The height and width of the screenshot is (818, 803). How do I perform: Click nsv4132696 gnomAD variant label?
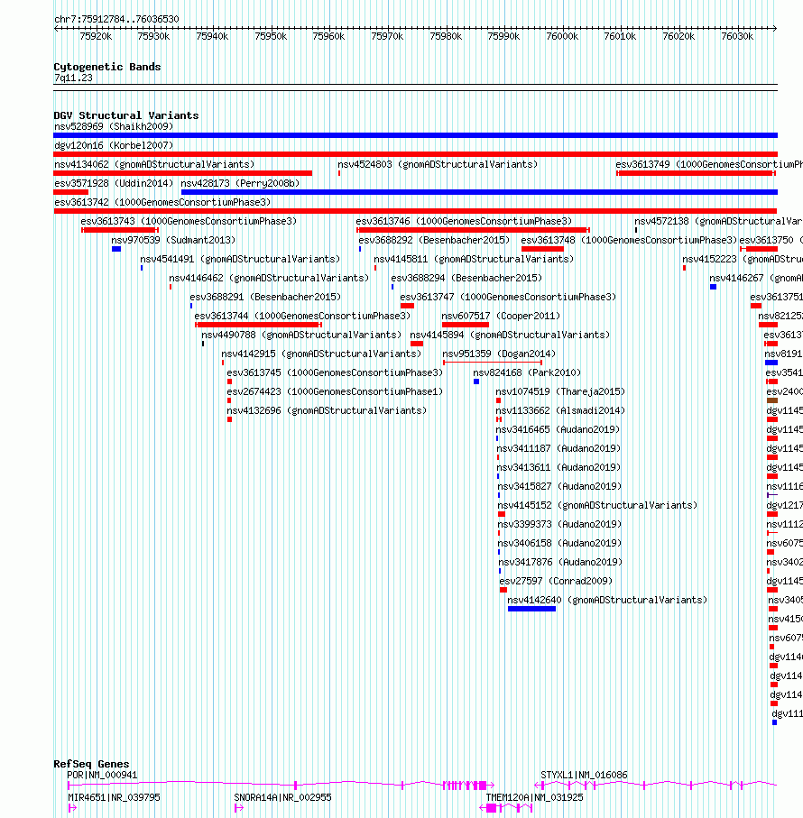click(x=327, y=410)
